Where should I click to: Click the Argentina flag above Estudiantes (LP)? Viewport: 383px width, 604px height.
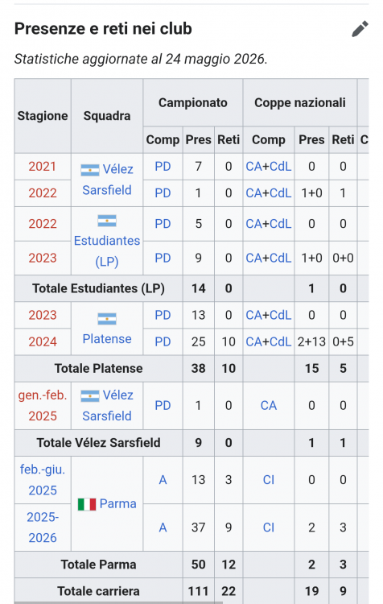107,221
